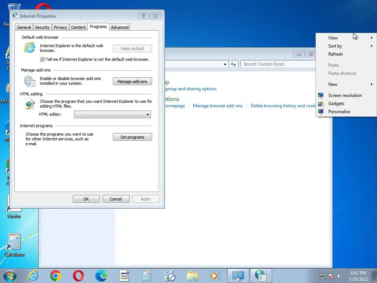Open Internet Explorer from the taskbar
The image size is (377, 283).
(33, 276)
